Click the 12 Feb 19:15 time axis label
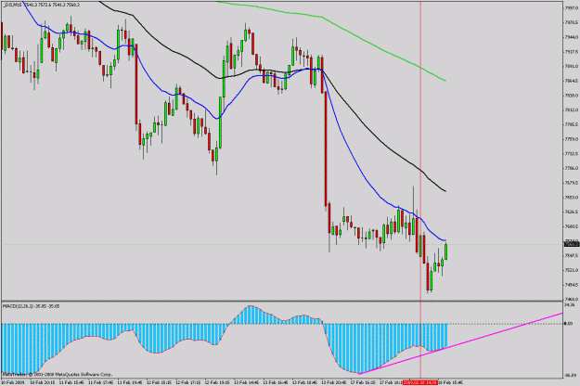Screen dimensions: 580x386 tap(218, 382)
